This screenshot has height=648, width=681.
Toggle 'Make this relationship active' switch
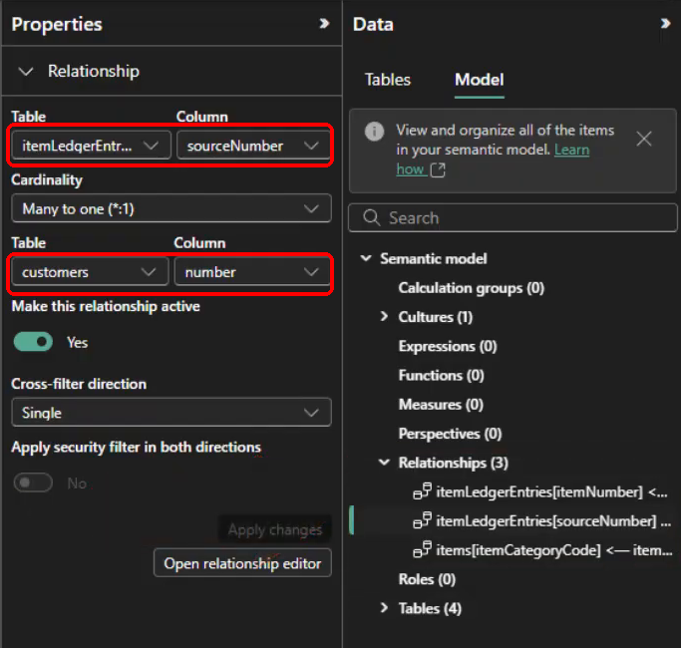tap(33, 342)
